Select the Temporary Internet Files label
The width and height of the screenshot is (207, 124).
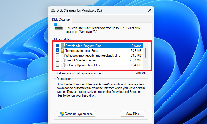coord(81,51)
